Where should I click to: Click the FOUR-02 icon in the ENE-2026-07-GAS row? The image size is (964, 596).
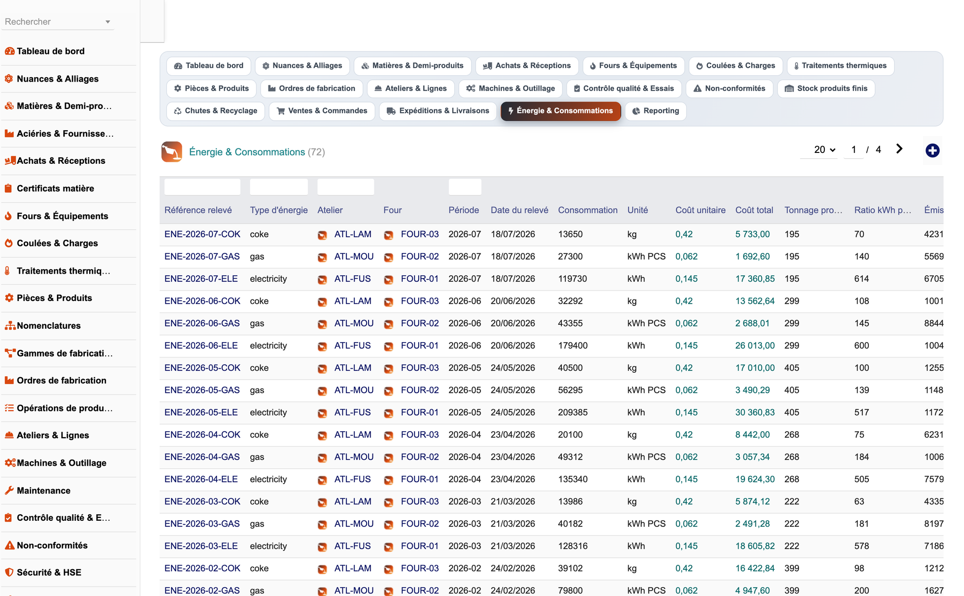coord(389,257)
